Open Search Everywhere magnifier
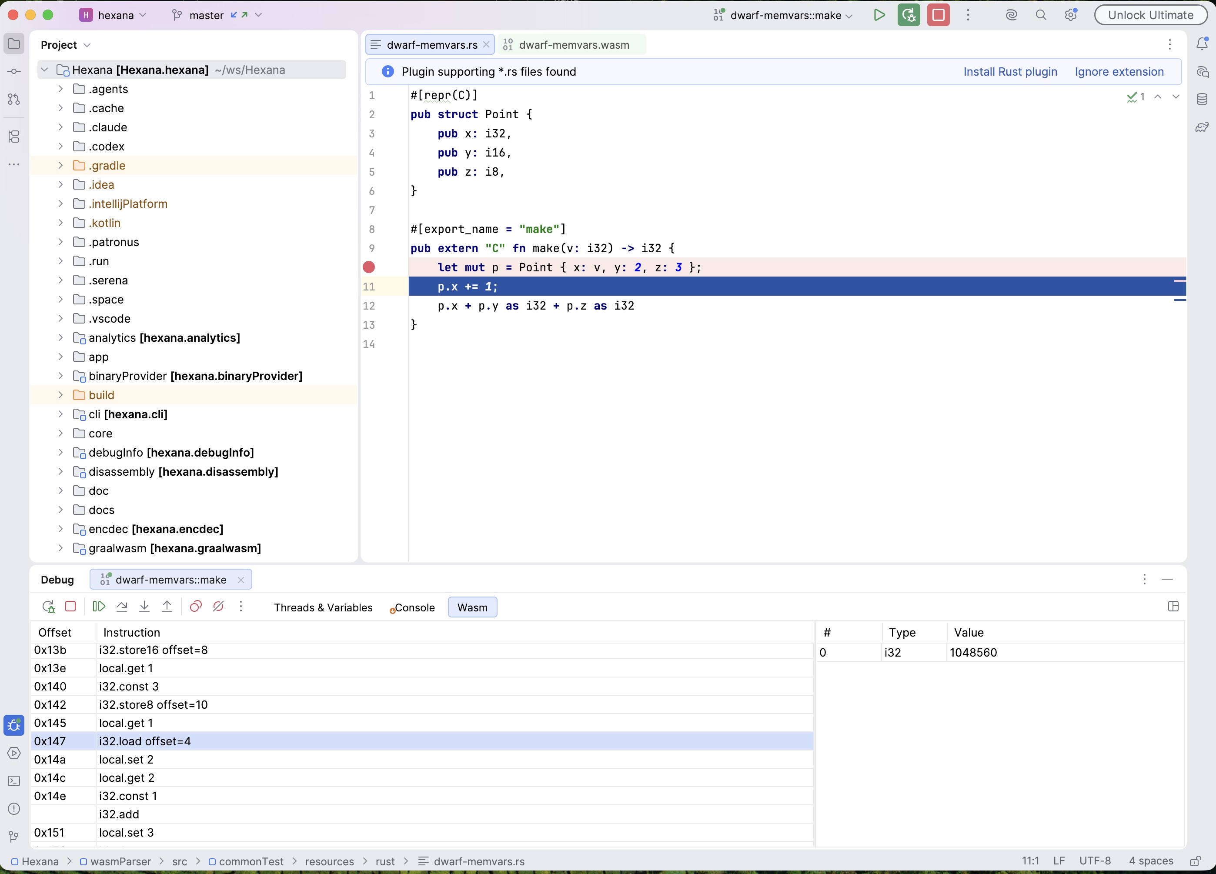 click(1041, 15)
